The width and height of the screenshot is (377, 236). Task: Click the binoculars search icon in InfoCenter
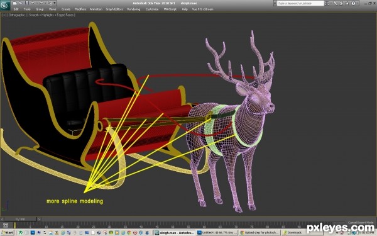click(x=327, y=3)
